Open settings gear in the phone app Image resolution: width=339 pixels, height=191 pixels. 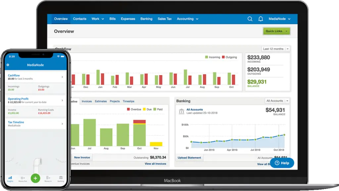click(x=8, y=65)
